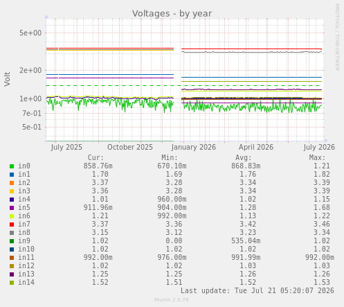Viewport: 344px width, 307px height.
Task: Click the 'Min:' column header
Action: (x=170, y=158)
